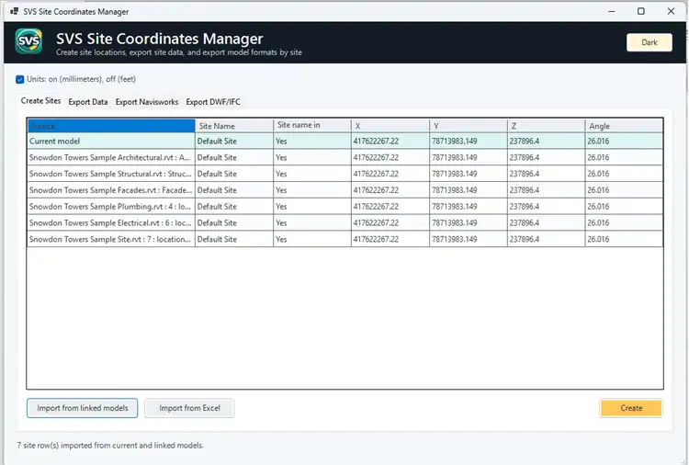Switch theme with the Dark button
Screen dimensions: 689x465
click(649, 42)
